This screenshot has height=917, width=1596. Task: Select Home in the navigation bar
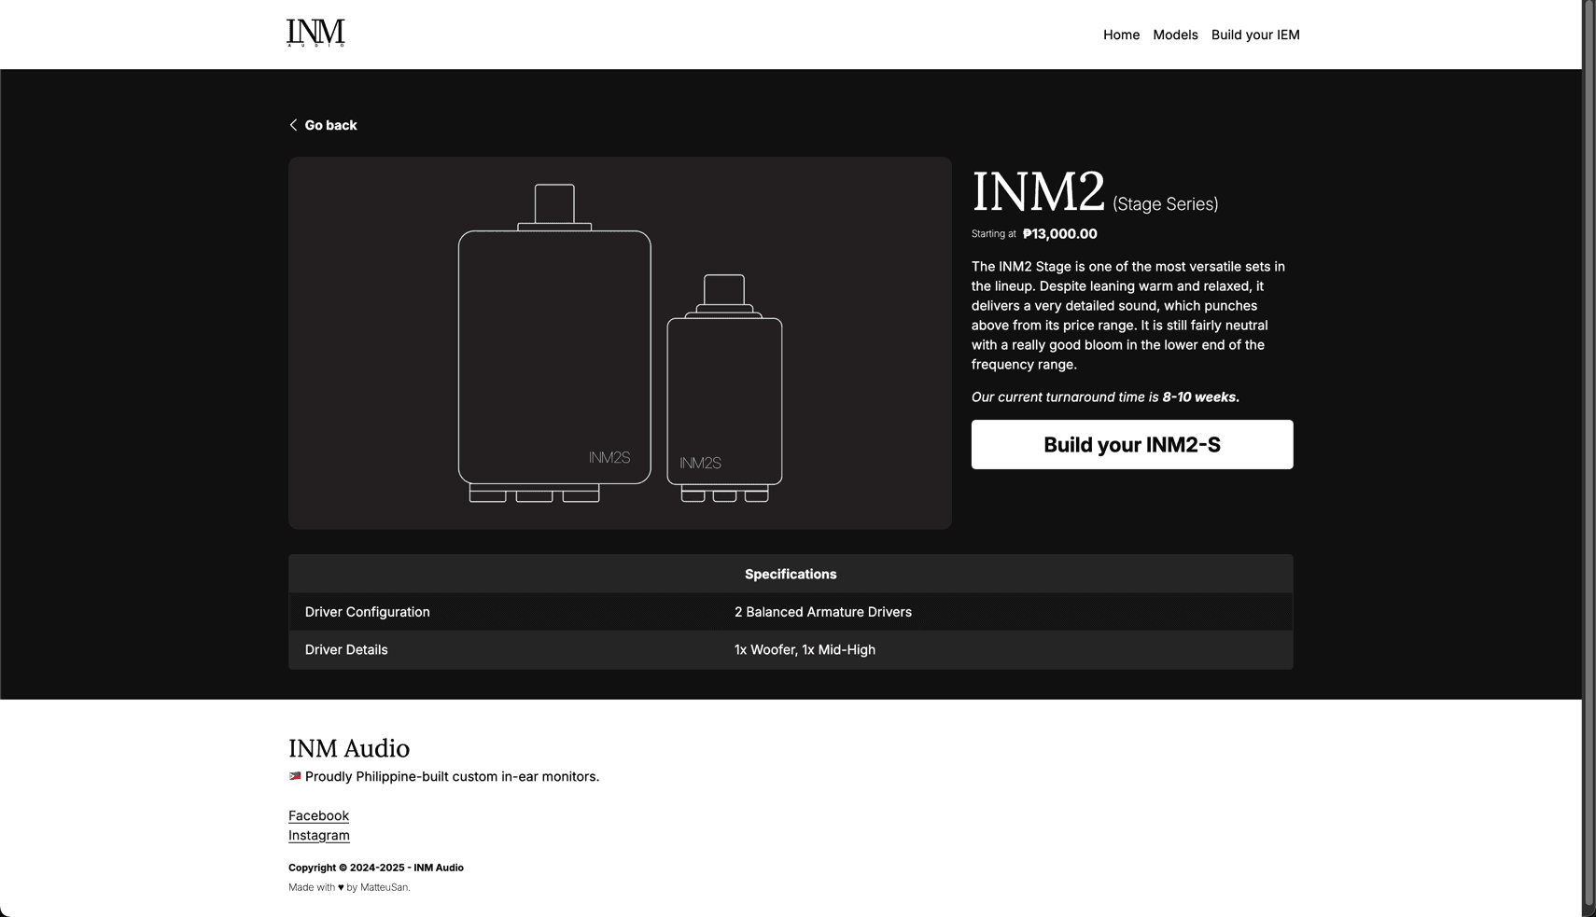point(1121,35)
